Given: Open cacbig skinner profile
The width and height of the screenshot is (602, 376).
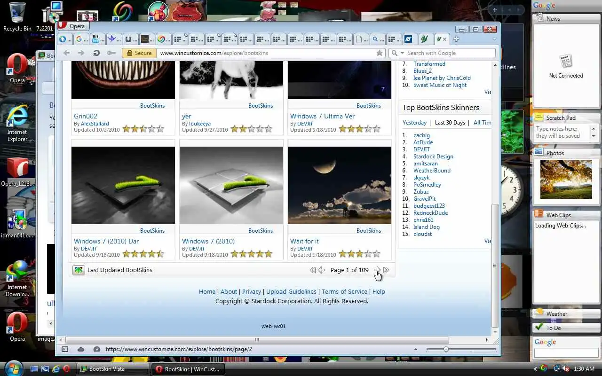Looking at the screenshot, I should tap(421, 135).
